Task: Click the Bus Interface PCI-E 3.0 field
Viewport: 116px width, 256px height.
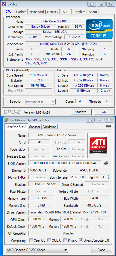Action: coord(88,177)
